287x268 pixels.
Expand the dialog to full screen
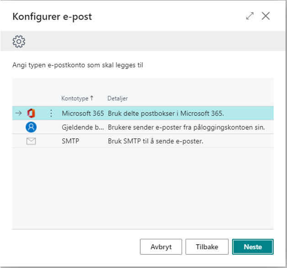pyautogui.click(x=250, y=16)
